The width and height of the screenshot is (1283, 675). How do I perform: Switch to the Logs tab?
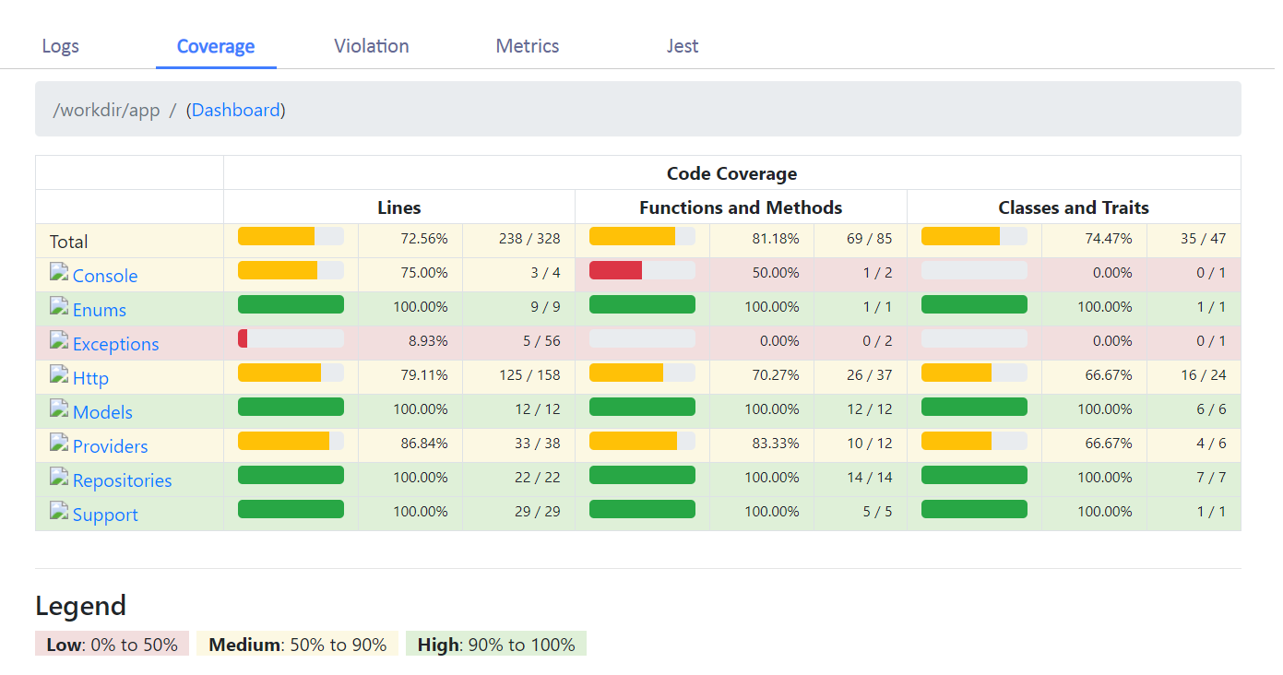click(61, 46)
